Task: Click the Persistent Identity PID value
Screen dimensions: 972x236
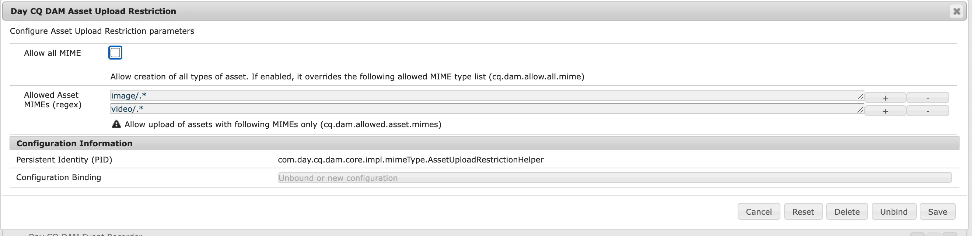Action: [x=410, y=160]
